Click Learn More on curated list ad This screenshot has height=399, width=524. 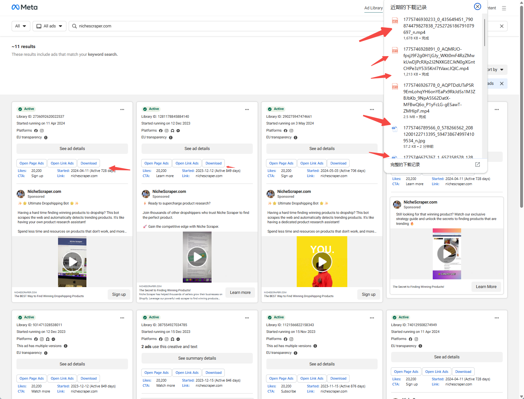click(x=486, y=287)
